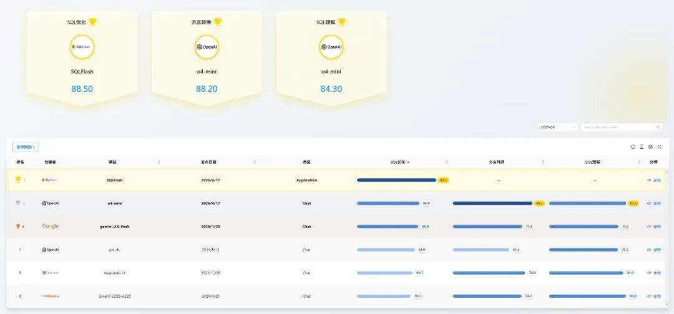Click the table density icon
Viewport: 674px width, 314px height.
[x=642, y=146]
